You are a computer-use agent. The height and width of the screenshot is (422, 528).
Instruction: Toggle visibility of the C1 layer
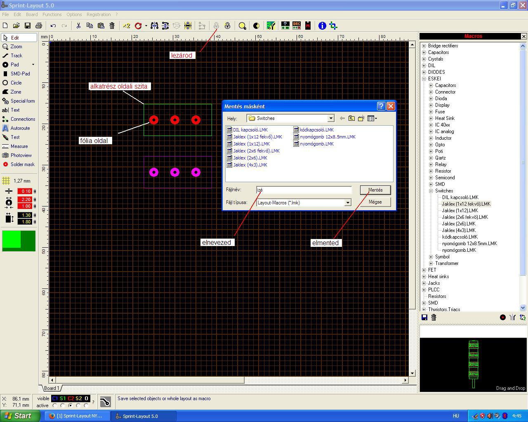click(55, 399)
